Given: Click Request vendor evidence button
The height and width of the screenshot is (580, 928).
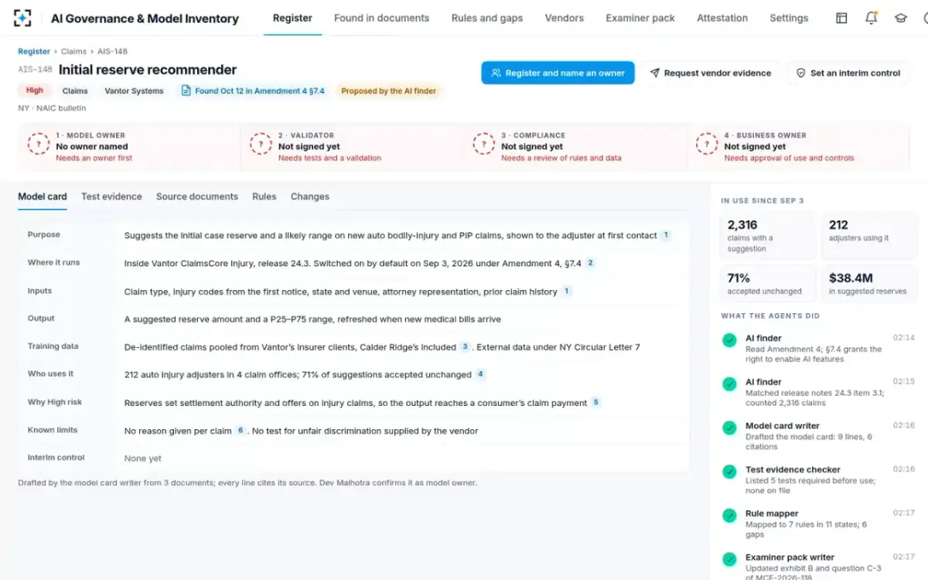Looking at the screenshot, I should click(710, 73).
